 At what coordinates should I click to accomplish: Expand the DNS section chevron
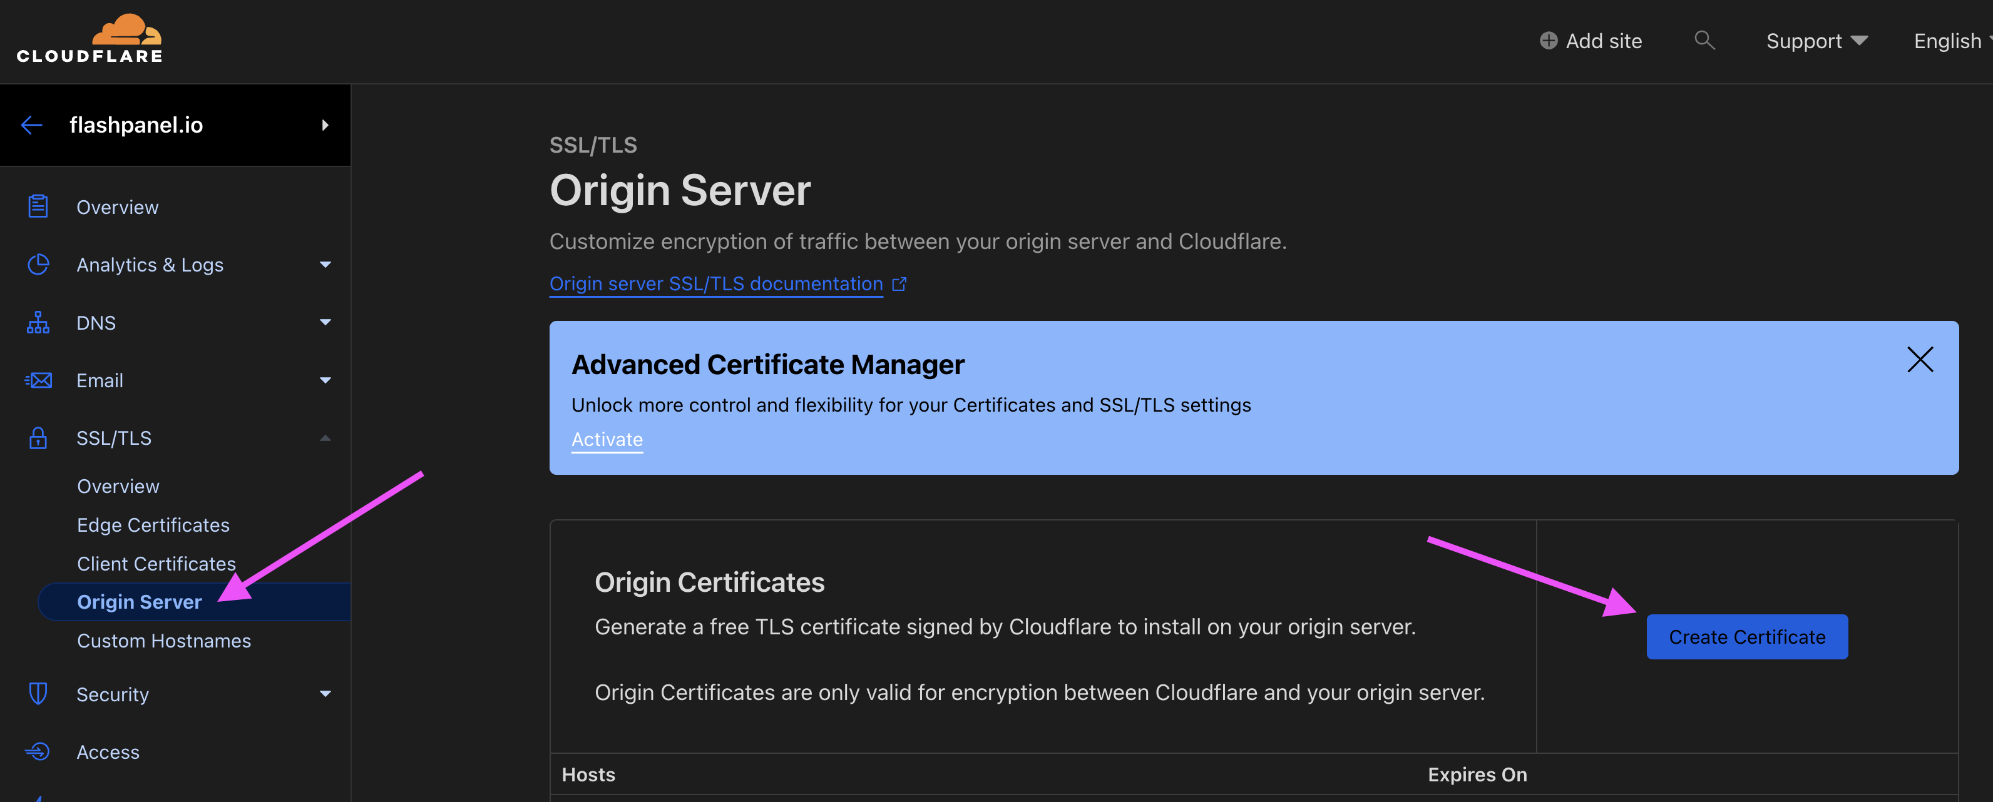(x=325, y=322)
